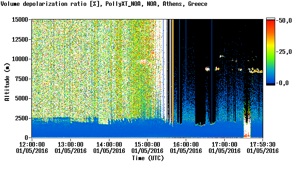The width and height of the screenshot is (302, 176).
Task: Select the 10000 altitude tick label
Action: pos(20,59)
